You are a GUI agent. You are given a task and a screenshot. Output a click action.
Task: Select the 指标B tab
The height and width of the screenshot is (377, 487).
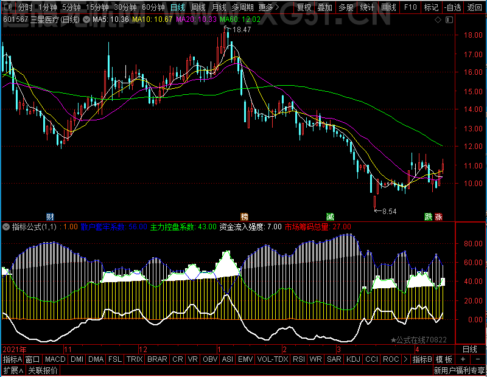422,359
